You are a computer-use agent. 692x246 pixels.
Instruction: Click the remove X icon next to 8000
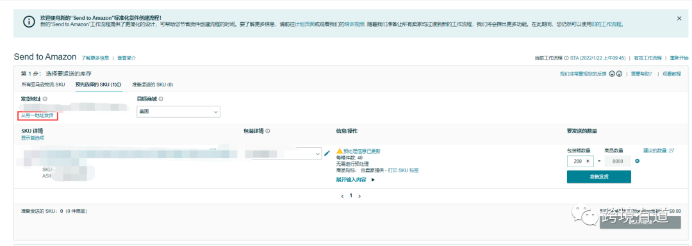click(637, 161)
